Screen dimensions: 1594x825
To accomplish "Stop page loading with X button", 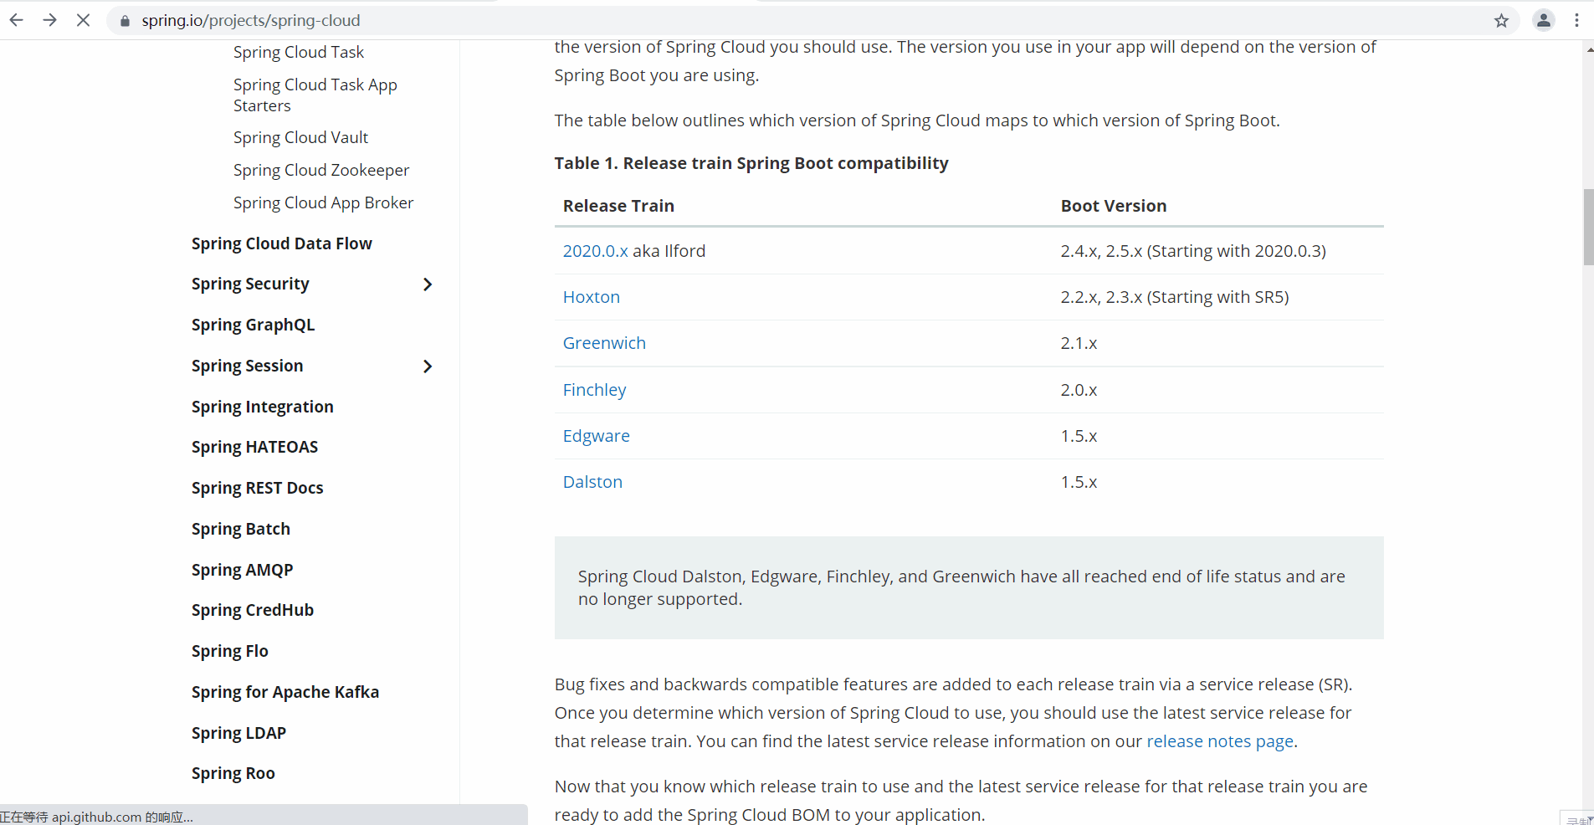I will (83, 20).
